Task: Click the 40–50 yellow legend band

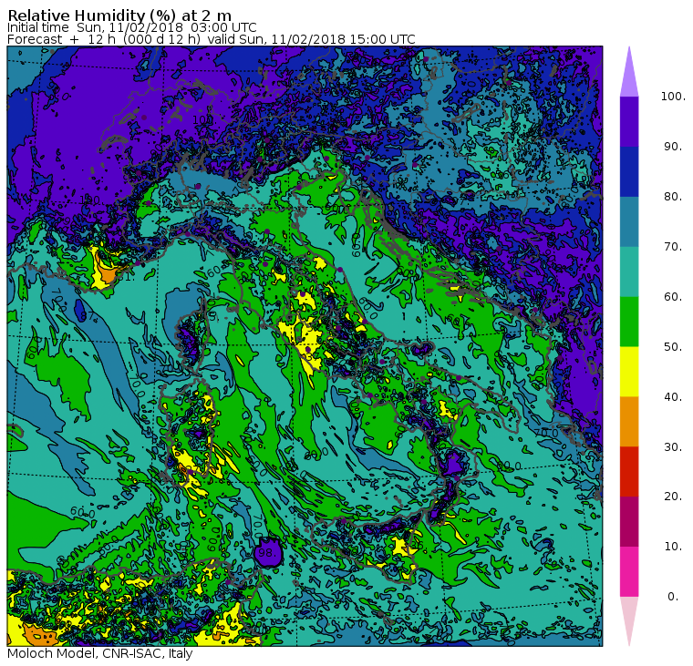Action: click(x=629, y=372)
